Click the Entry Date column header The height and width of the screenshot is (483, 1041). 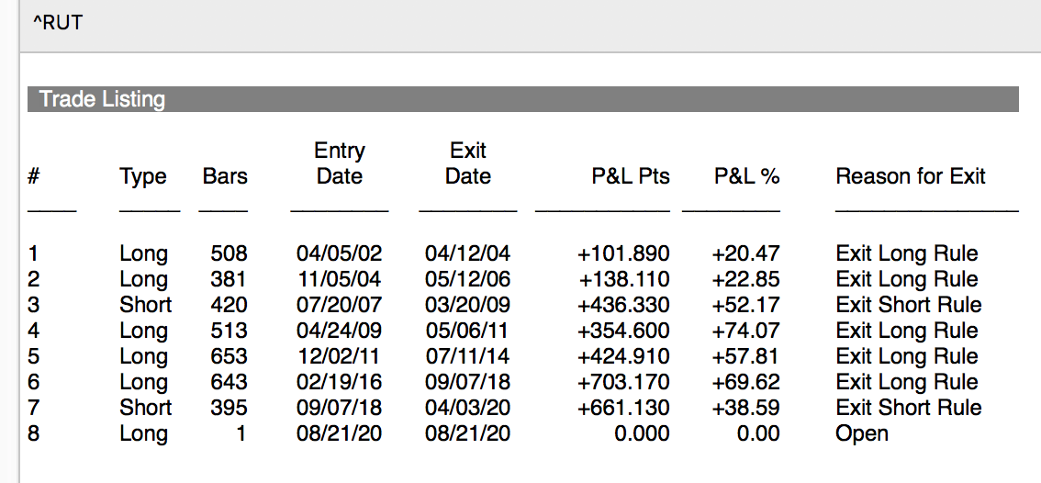pyautogui.click(x=340, y=163)
